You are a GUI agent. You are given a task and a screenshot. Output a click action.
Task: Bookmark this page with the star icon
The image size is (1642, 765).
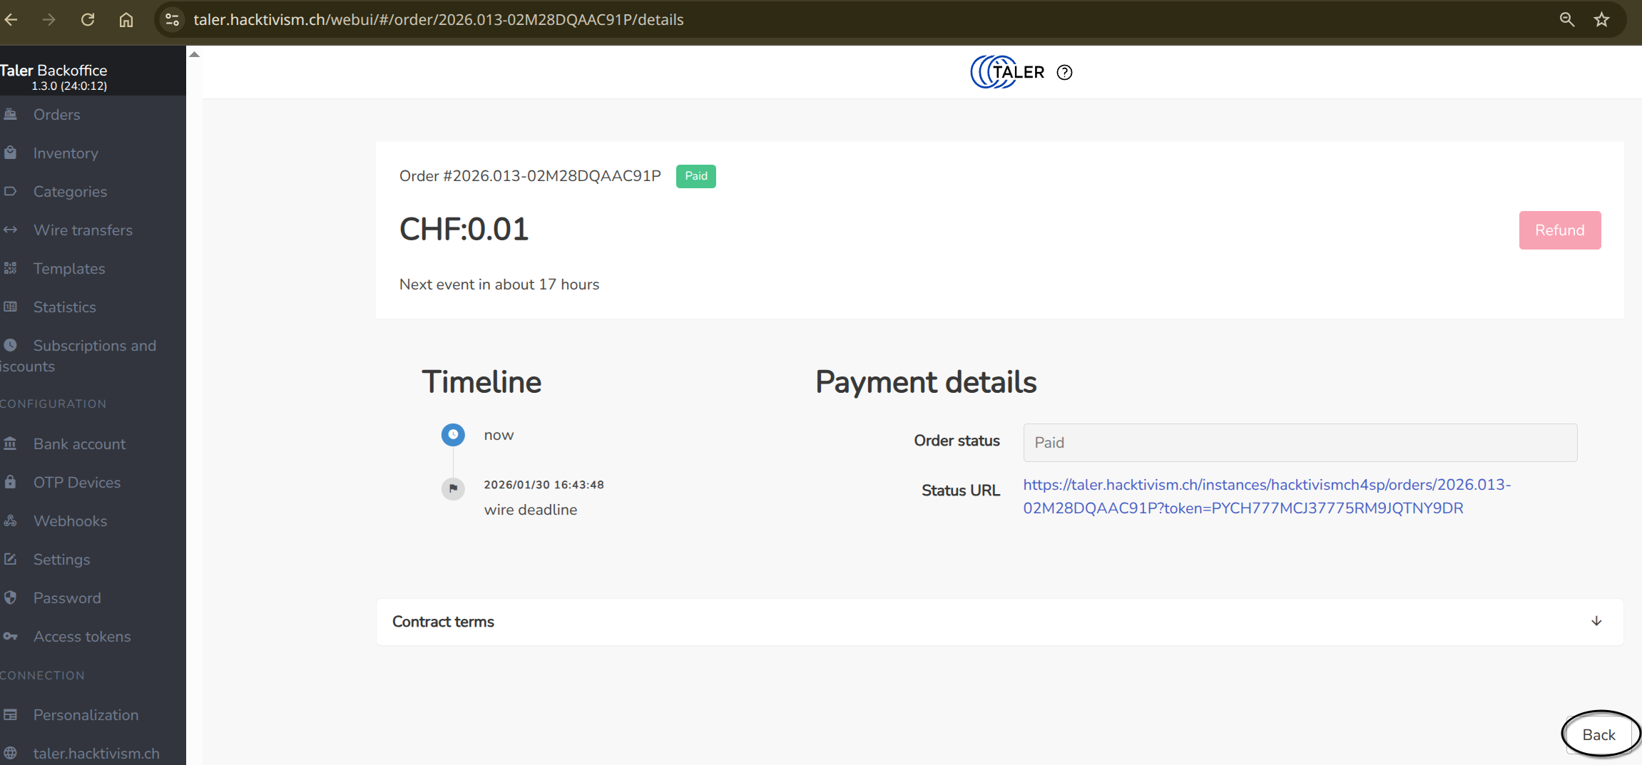pos(1602,19)
